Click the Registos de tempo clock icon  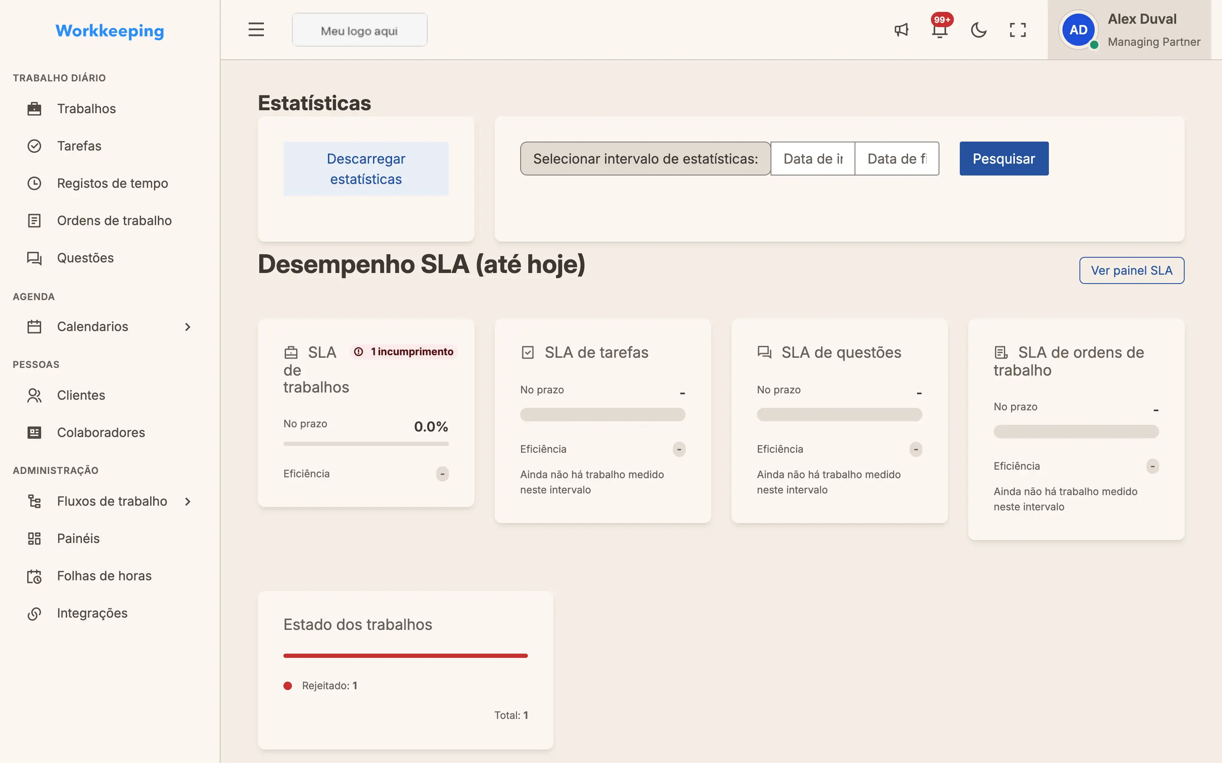[34, 183]
